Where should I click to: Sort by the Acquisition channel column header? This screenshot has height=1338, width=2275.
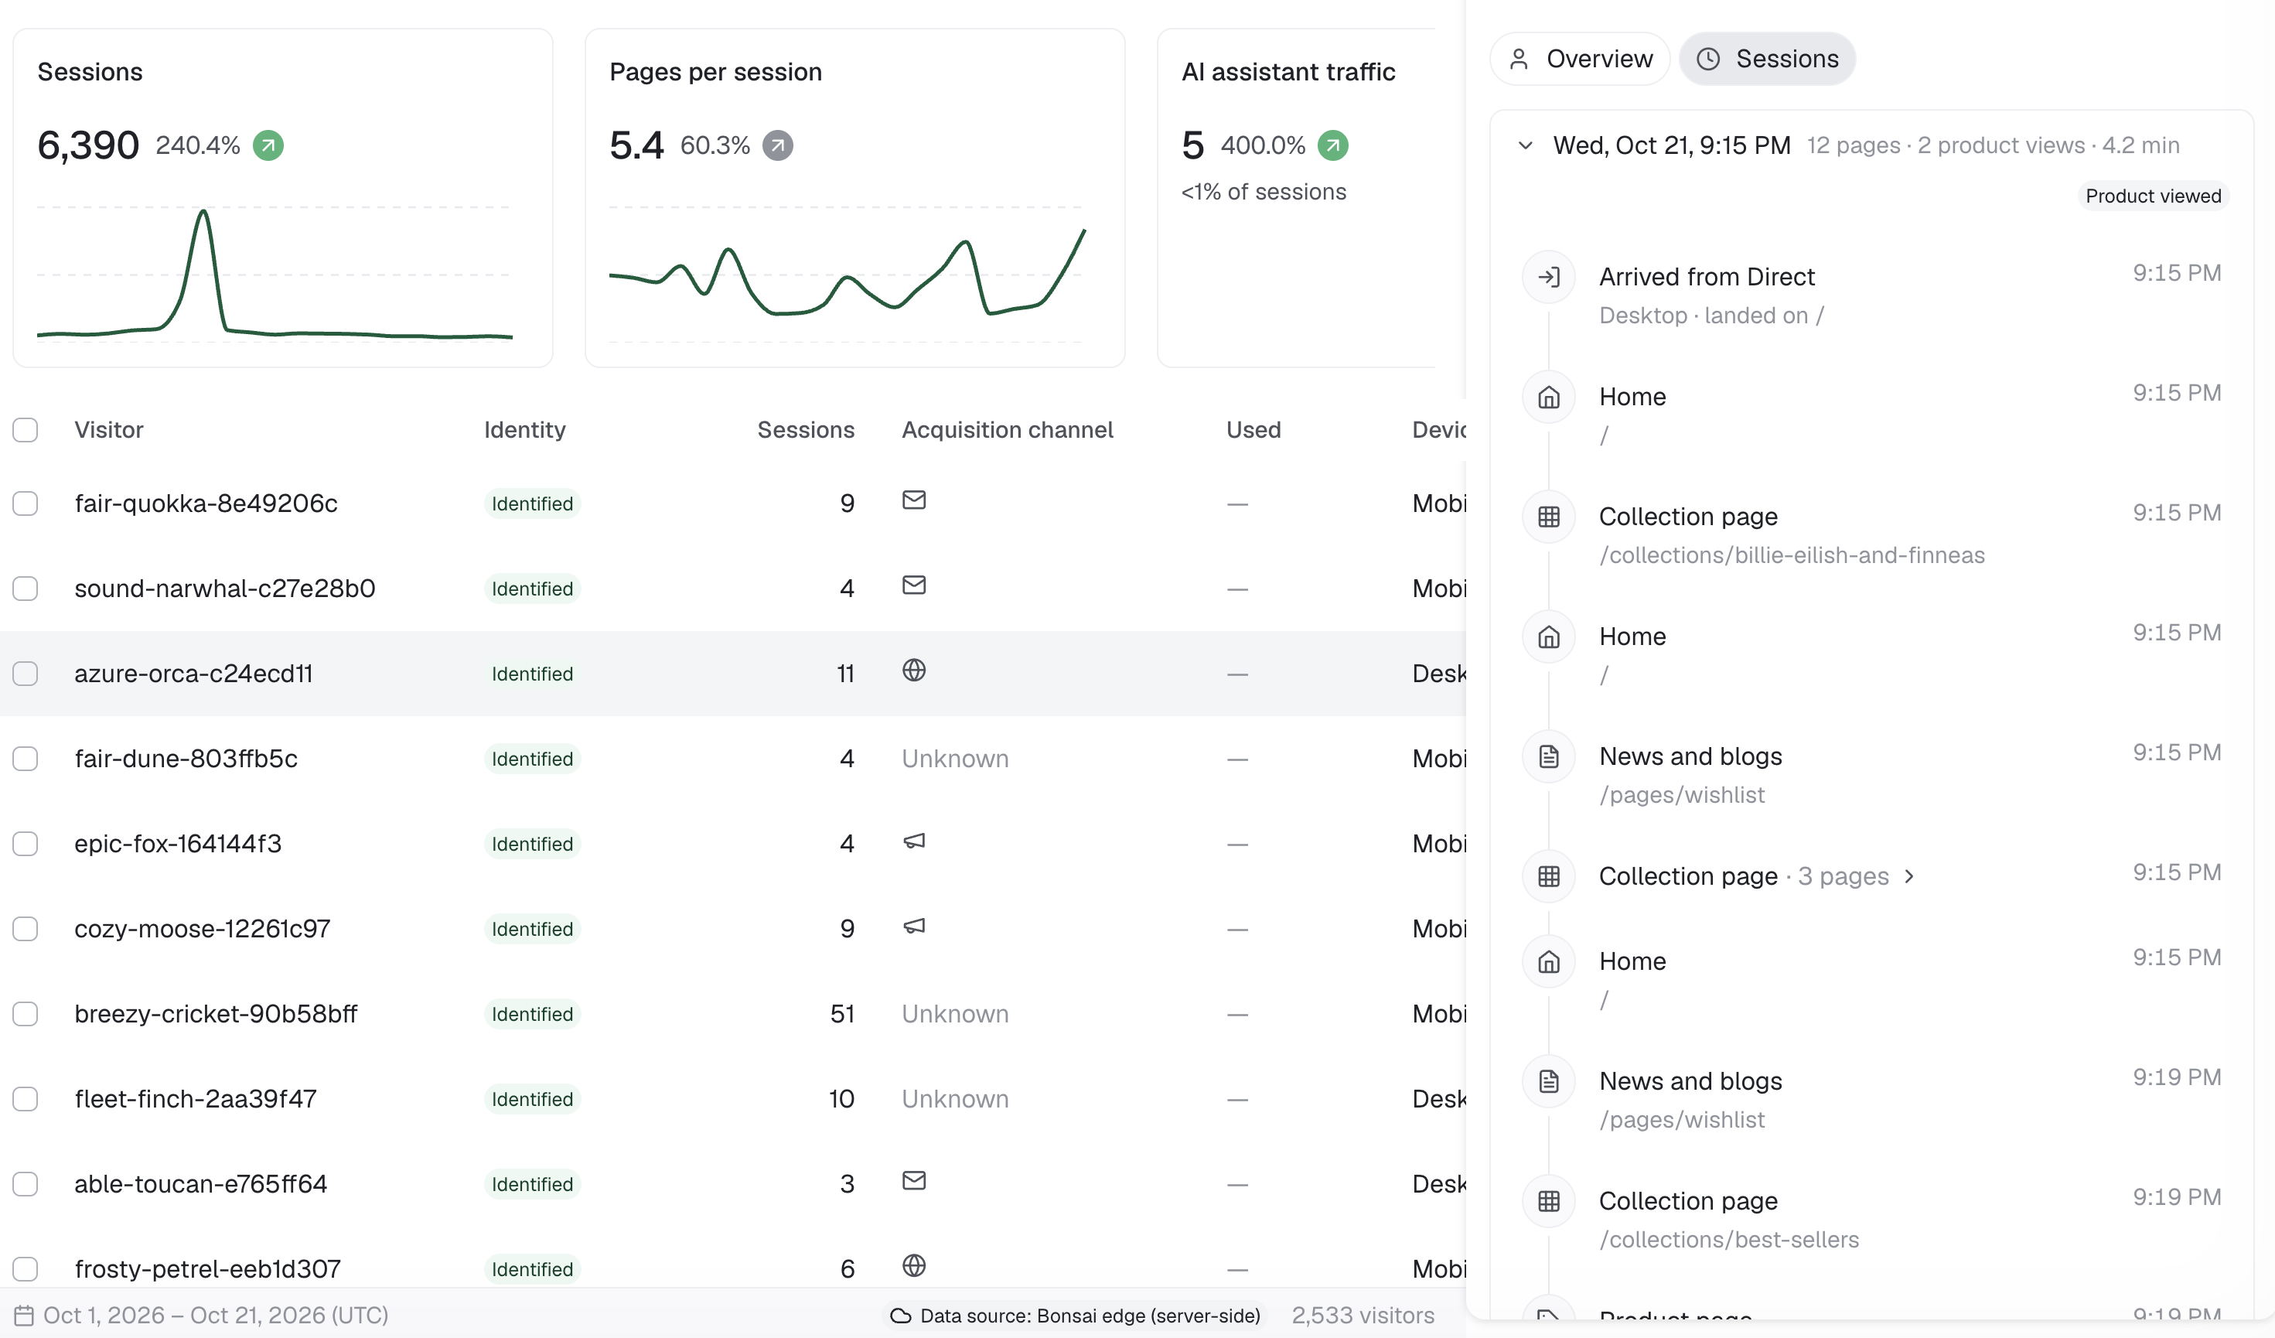[x=1007, y=430]
